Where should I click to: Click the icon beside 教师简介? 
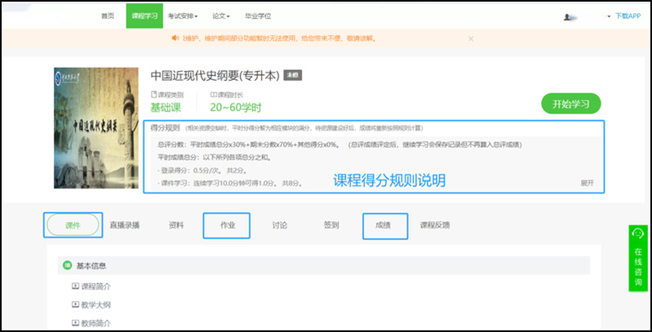[75, 323]
